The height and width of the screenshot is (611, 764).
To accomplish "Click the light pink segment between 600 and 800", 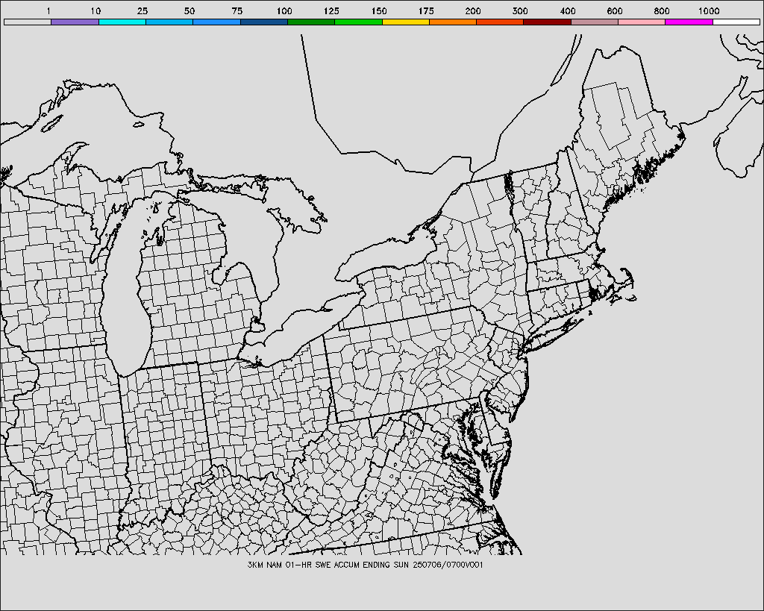I will [x=642, y=22].
